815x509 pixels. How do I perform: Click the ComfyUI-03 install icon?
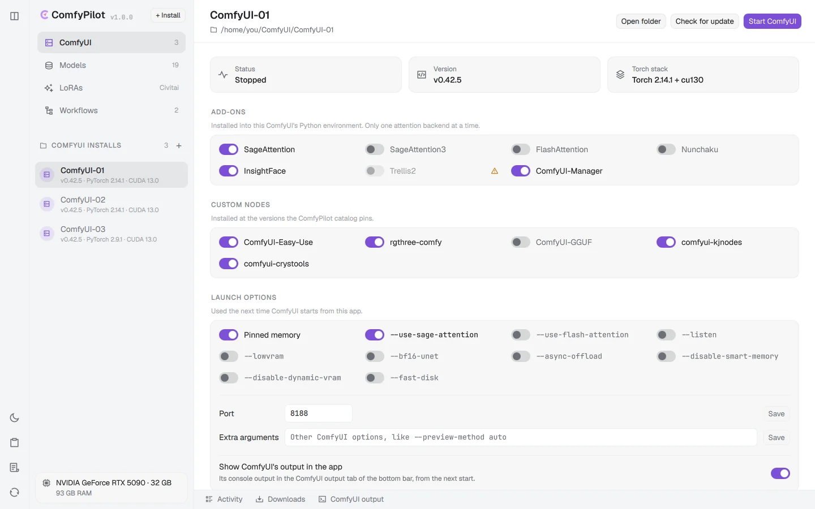(47, 234)
